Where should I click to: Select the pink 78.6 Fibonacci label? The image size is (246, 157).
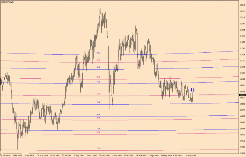pos(98,118)
